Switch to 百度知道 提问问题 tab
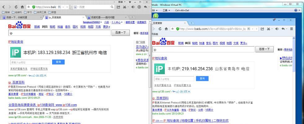Viewport: 304px width, 124px height. tap(107, 17)
